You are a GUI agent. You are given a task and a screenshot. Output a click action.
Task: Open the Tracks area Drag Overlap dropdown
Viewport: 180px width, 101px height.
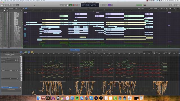pyautogui.click(x=157, y=8)
